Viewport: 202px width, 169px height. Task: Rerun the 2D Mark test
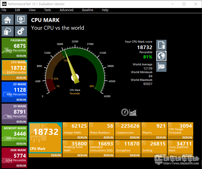click(x=21, y=100)
